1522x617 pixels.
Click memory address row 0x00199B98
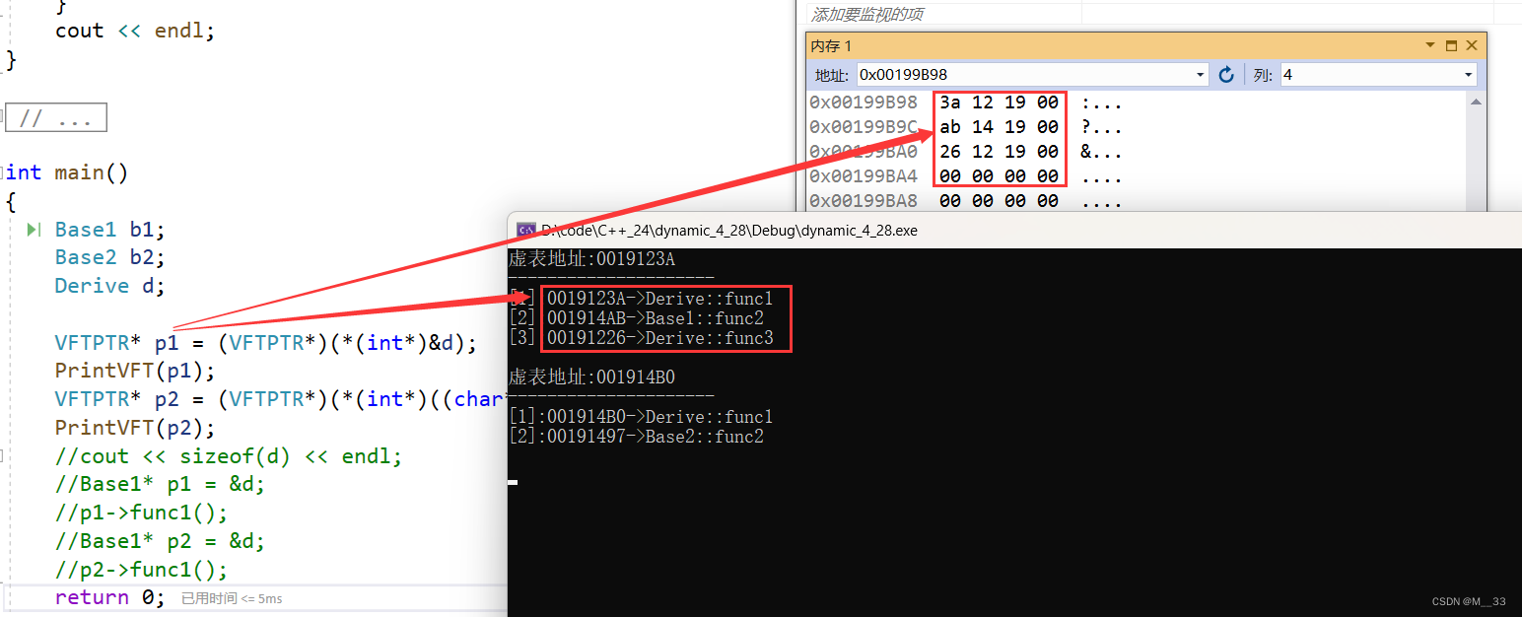863,103
